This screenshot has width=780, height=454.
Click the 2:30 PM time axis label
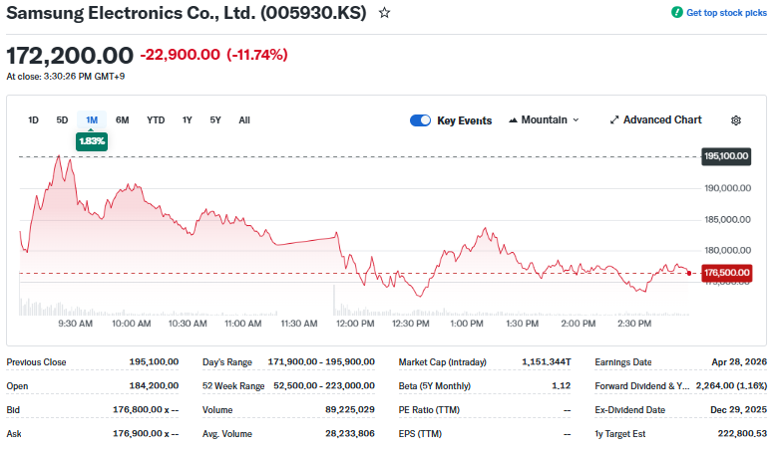[x=634, y=324]
